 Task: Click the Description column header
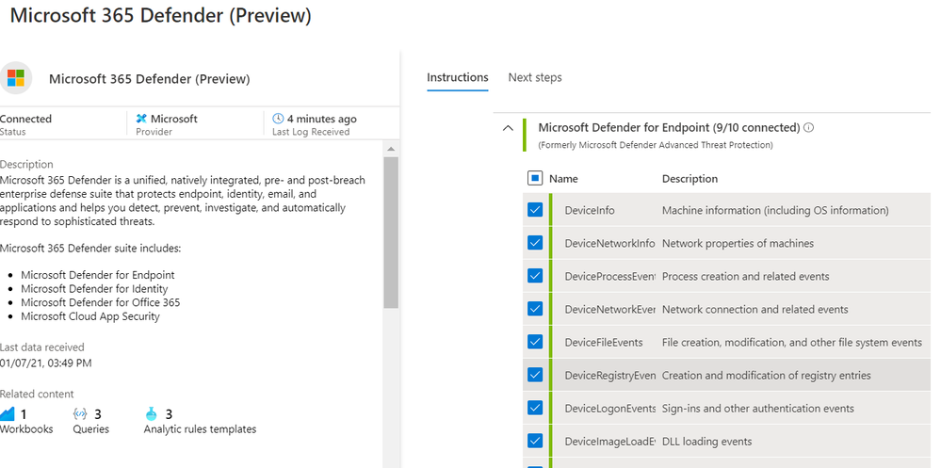(x=690, y=178)
